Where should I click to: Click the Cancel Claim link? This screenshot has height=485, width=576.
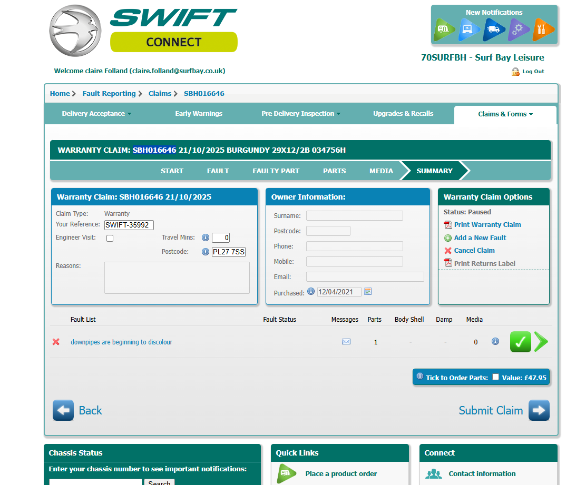[474, 250]
